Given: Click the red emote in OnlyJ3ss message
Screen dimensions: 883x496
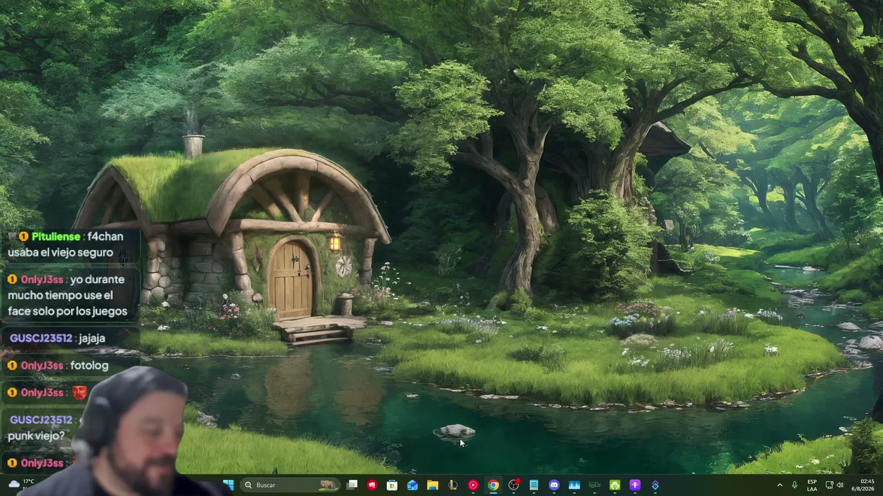Looking at the screenshot, I should coord(79,393).
